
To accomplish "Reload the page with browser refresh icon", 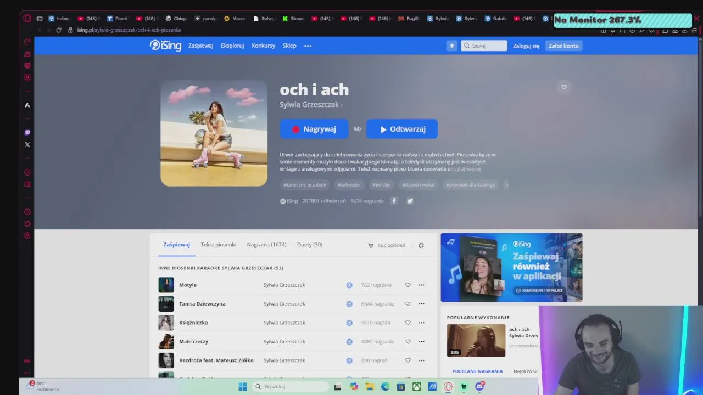I will pyautogui.click(x=58, y=30).
